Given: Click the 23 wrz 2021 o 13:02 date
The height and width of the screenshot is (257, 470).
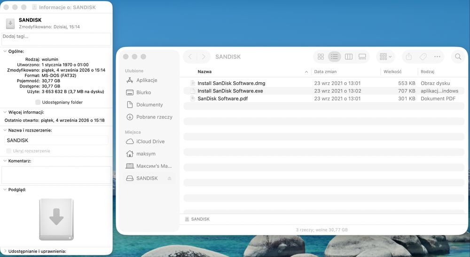Looking at the screenshot, I should click(x=337, y=91).
